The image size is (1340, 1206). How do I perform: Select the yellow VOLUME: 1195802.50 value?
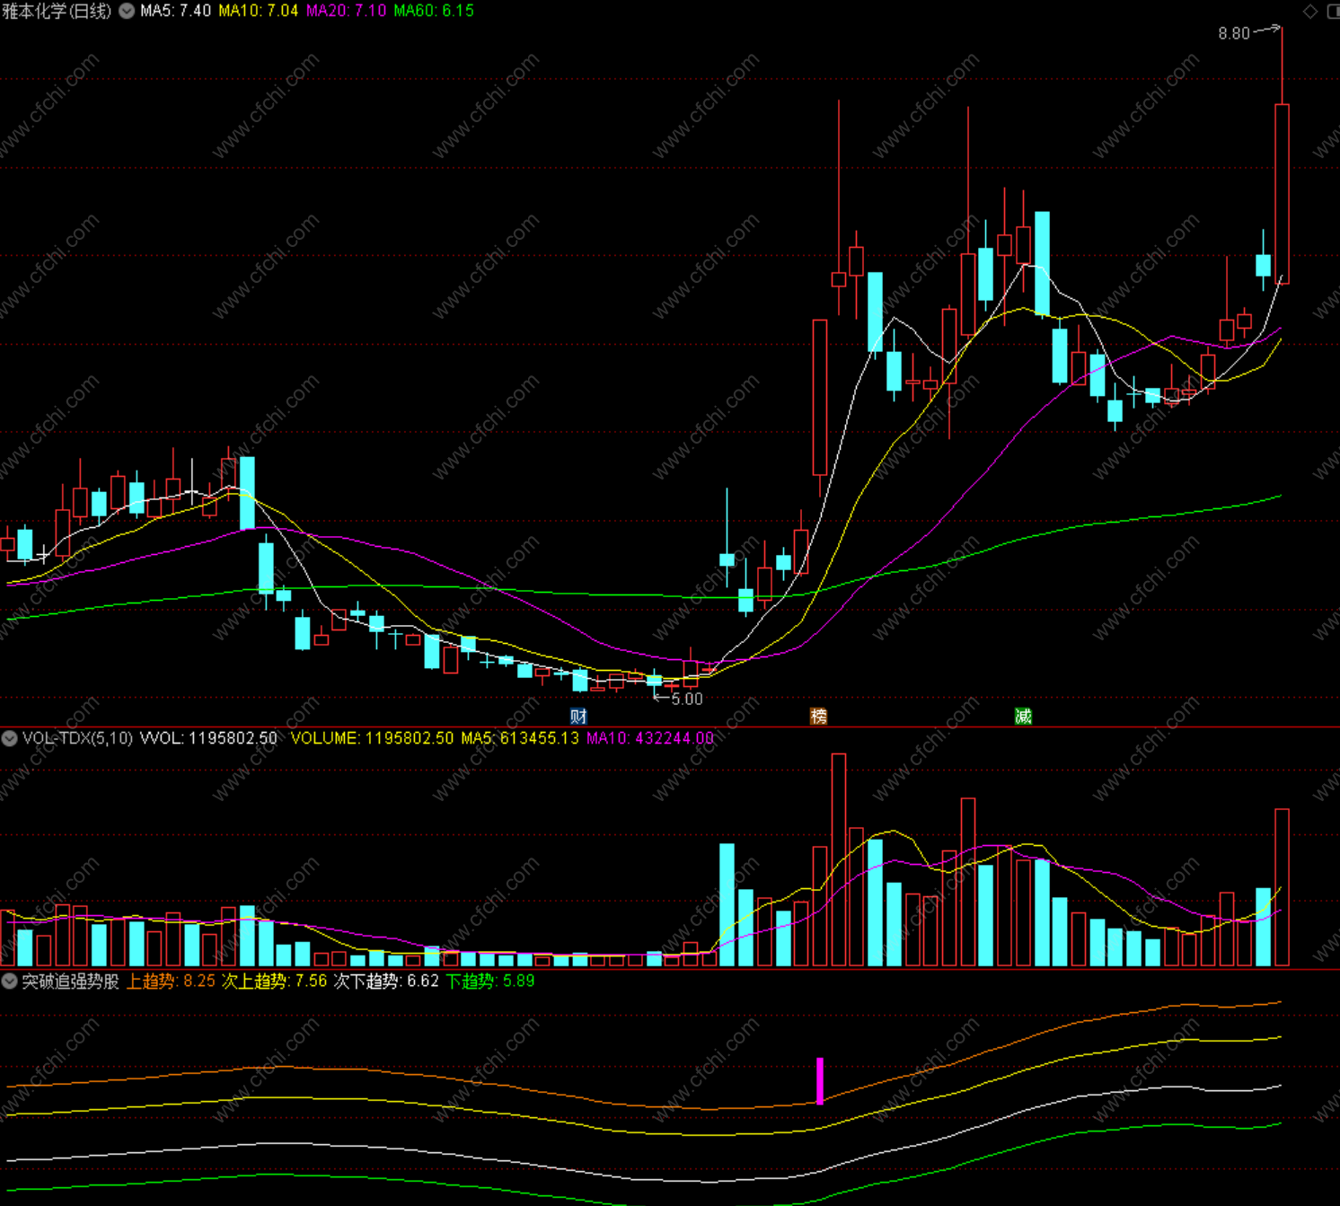[372, 738]
